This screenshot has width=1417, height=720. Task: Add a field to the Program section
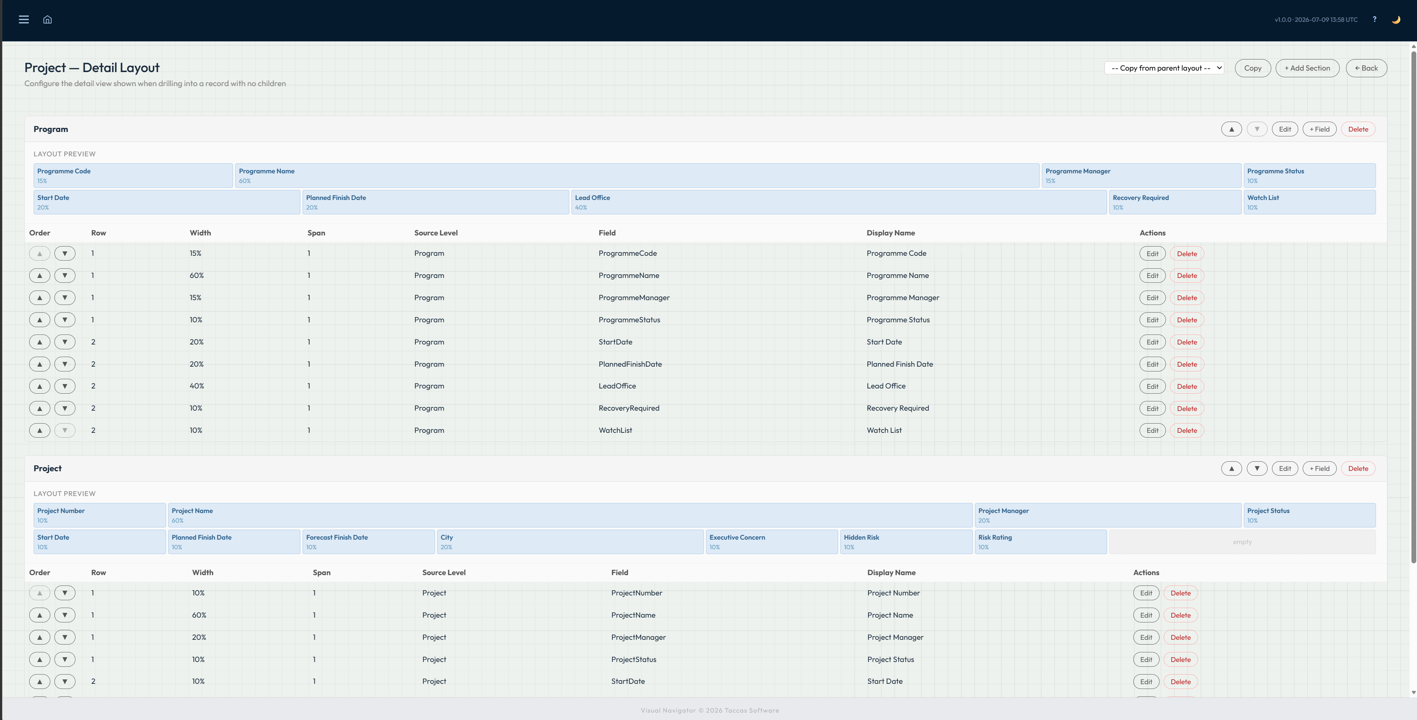(1319, 129)
